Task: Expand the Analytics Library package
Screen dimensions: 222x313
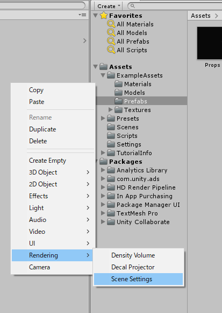Action: tap(103, 170)
